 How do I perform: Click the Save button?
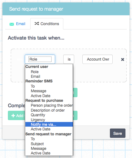[118, 133]
